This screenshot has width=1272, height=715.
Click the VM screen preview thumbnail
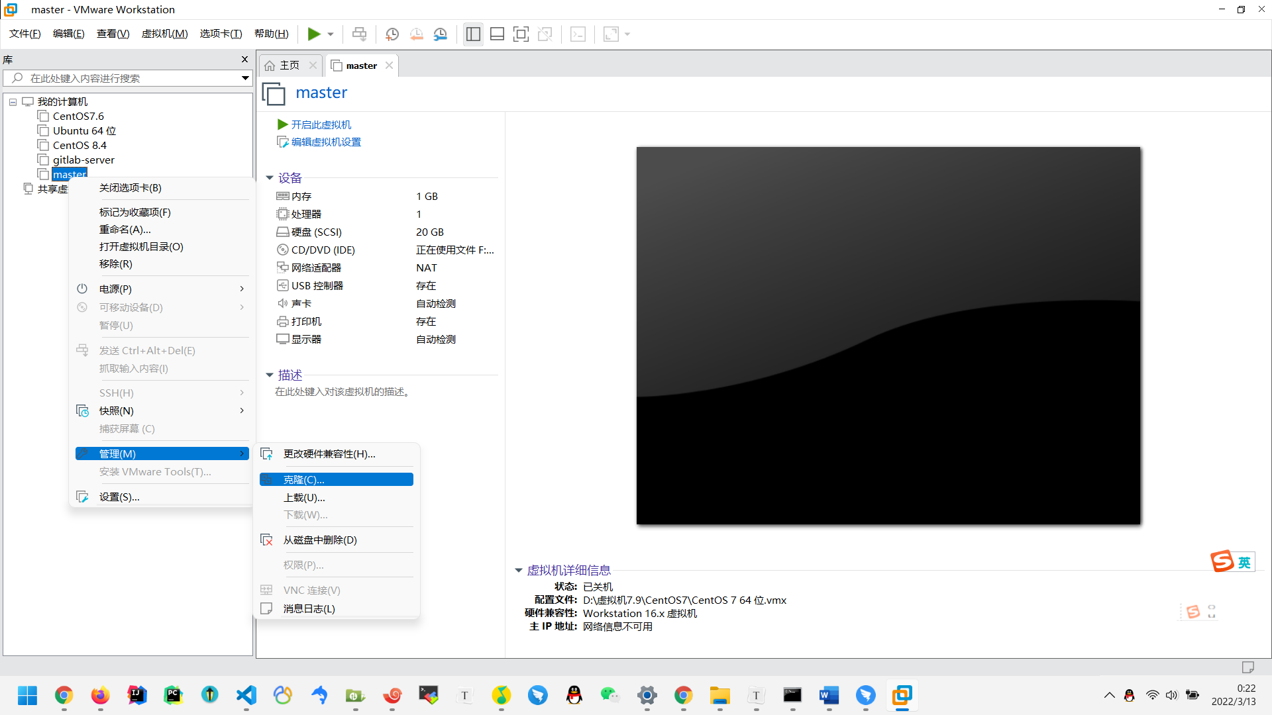pos(888,336)
